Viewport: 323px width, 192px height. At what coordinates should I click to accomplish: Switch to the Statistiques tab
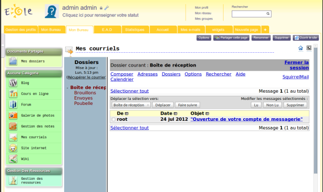point(135,30)
